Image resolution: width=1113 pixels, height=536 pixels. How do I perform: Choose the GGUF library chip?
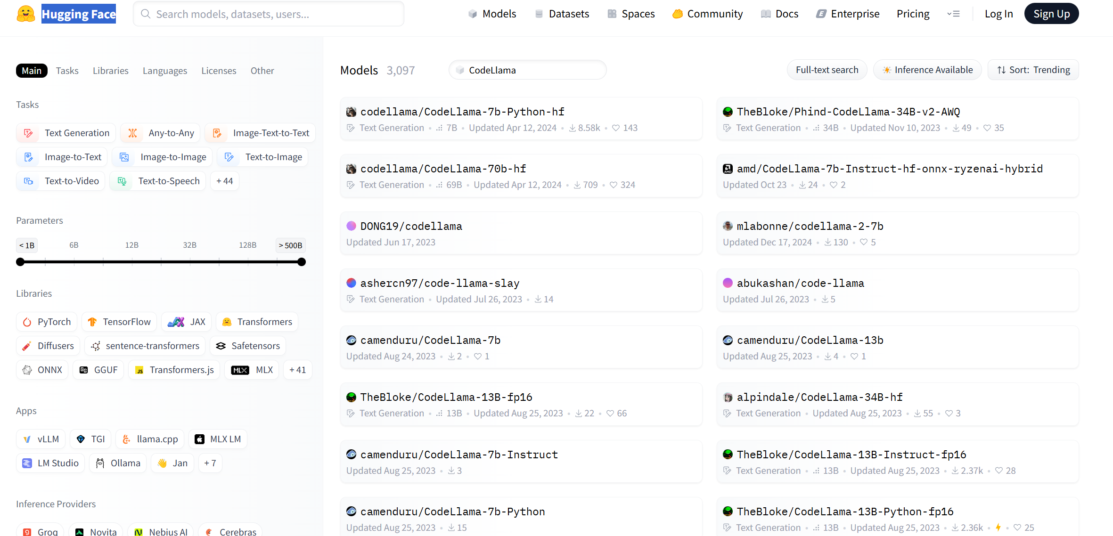point(98,370)
